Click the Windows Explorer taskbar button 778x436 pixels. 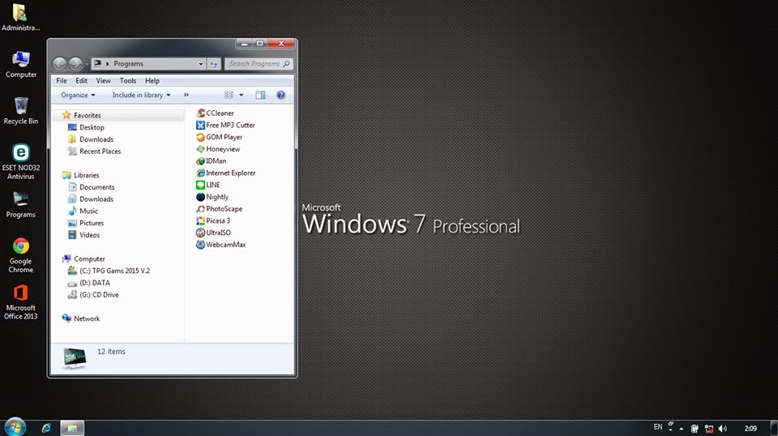click(x=72, y=428)
